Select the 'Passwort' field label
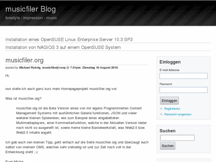The image size is (216, 162). [166, 84]
